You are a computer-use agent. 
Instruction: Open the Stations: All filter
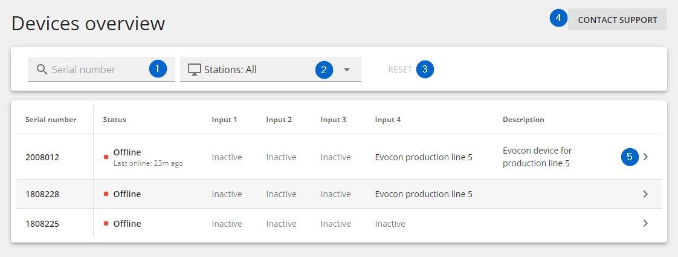pos(270,69)
